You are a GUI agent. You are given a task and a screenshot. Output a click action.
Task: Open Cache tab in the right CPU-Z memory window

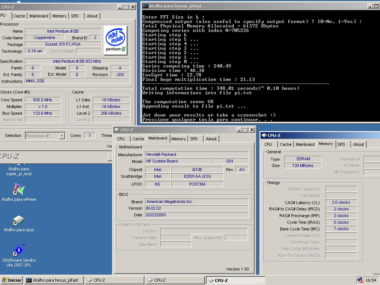[x=285, y=144]
